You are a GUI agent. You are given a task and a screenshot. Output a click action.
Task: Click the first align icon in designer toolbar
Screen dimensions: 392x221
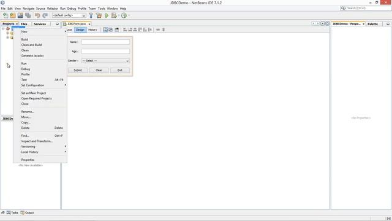pos(125,29)
